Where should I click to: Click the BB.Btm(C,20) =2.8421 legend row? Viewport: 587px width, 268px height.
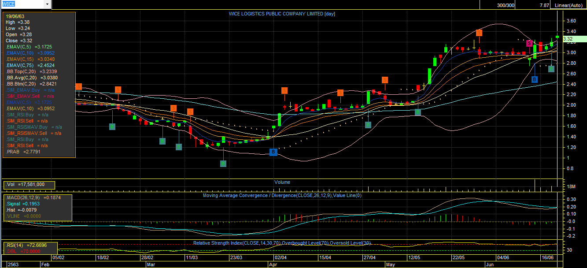[31, 84]
